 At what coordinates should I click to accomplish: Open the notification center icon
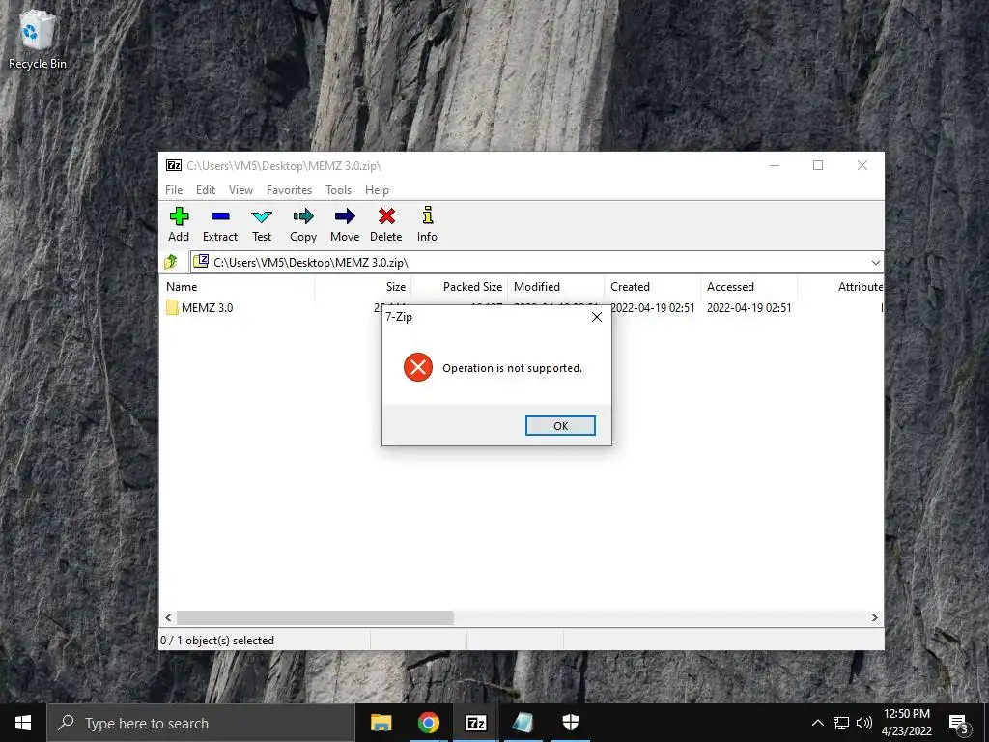click(x=958, y=723)
